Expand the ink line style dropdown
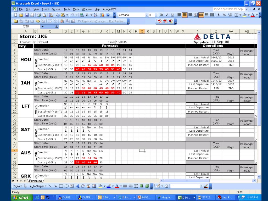Viewport: 268px width, 201px height. point(202,186)
